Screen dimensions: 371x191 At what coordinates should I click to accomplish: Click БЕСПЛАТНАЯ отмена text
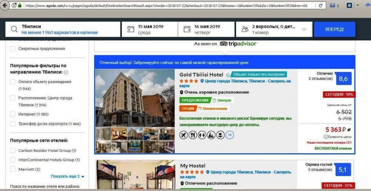(333, 148)
